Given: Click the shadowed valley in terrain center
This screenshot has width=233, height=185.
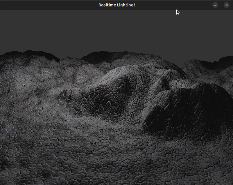Looking at the screenshot, I should point(107,99).
